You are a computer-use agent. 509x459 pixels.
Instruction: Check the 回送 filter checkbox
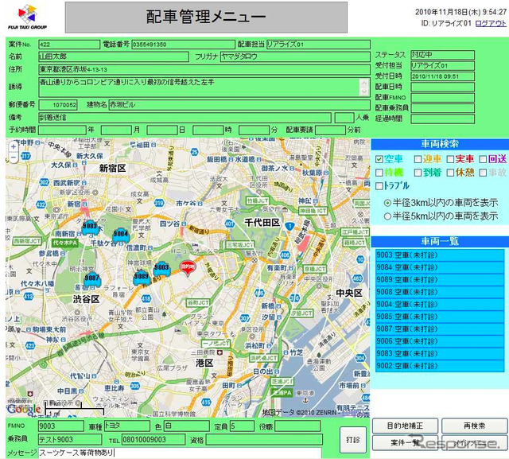[483, 159]
